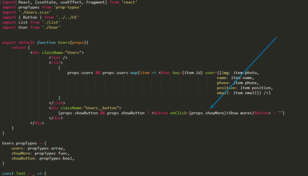The width and height of the screenshot is (308, 176).
Task: Click the ternary question mark operator
Action: pyautogui.click(x=148, y=113)
